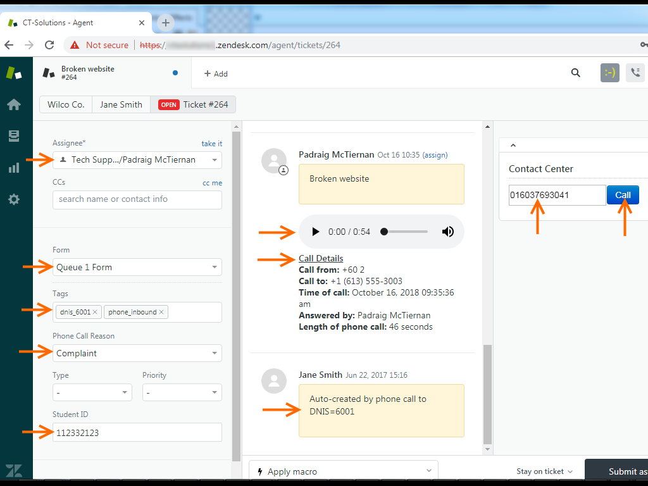
Task: Switch to the Wilco Co. tab
Action: 66,104
